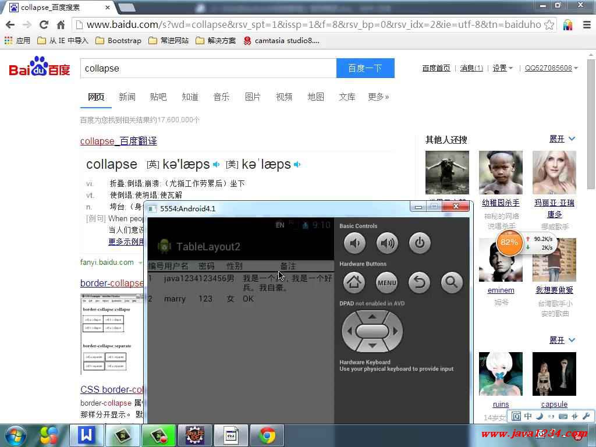This screenshot has width=596, height=447.
Task: Expand lower right section with 展开
Action: tap(562, 340)
